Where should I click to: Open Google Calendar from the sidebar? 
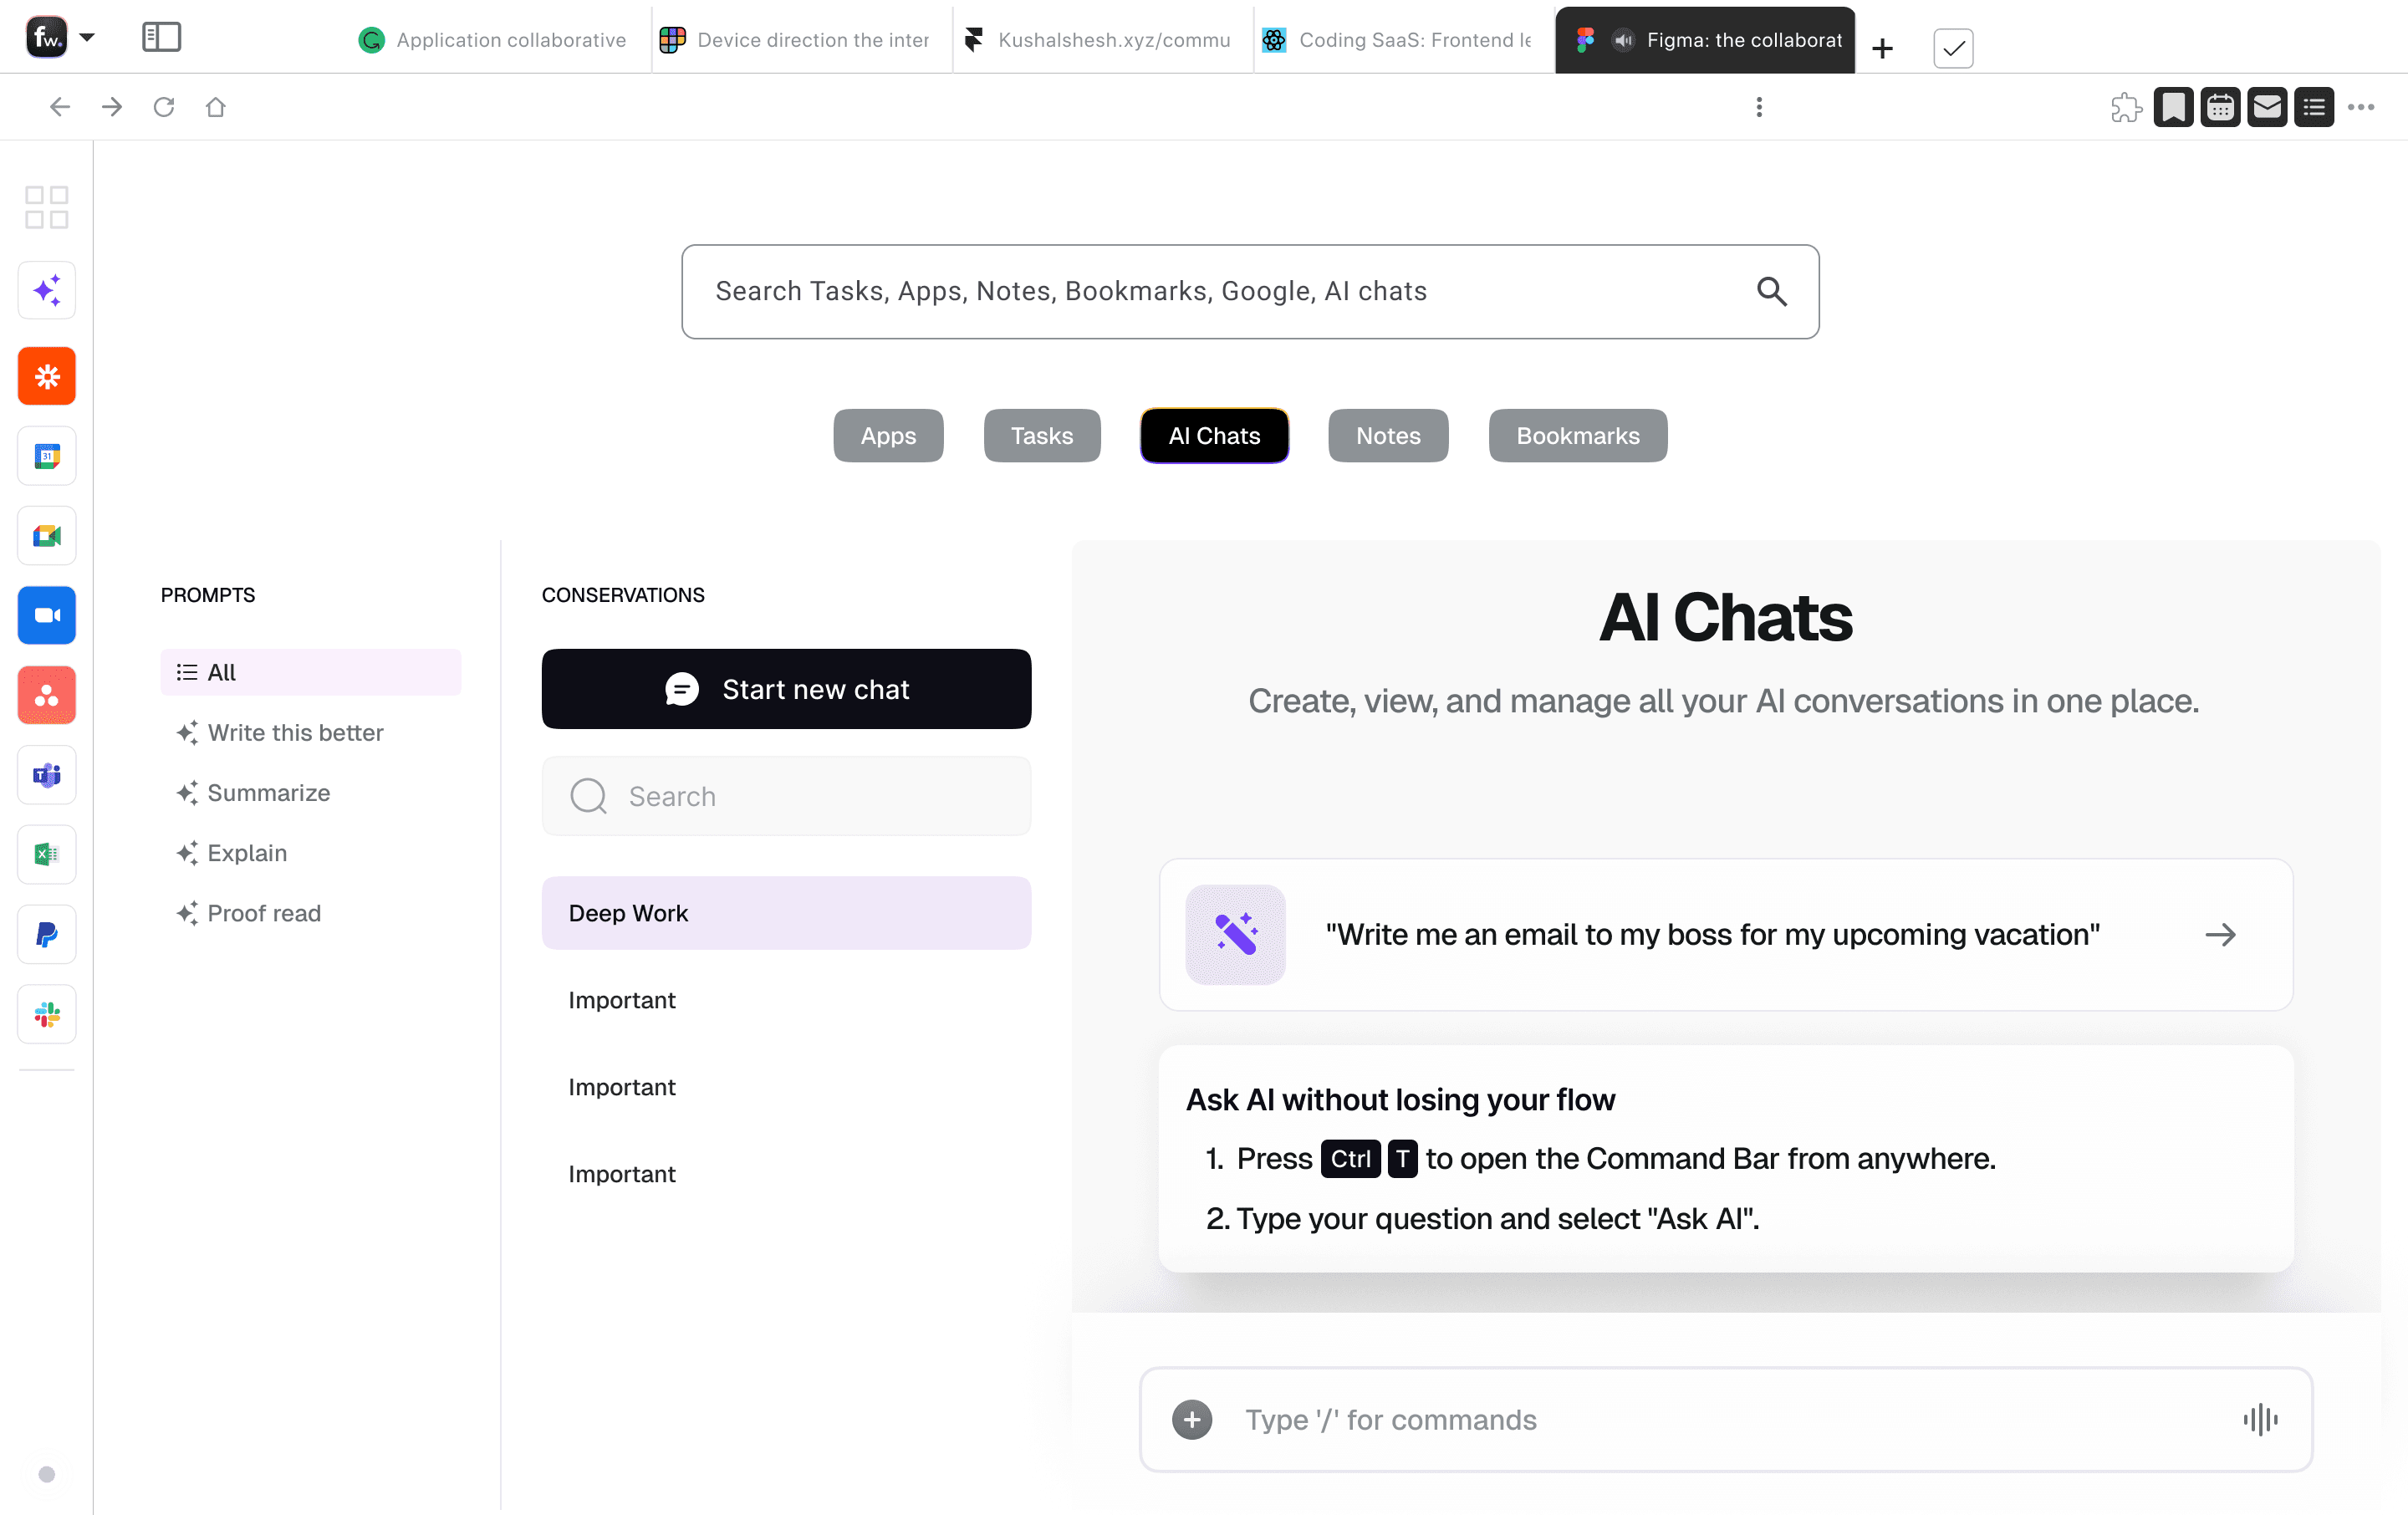coord(46,456)
